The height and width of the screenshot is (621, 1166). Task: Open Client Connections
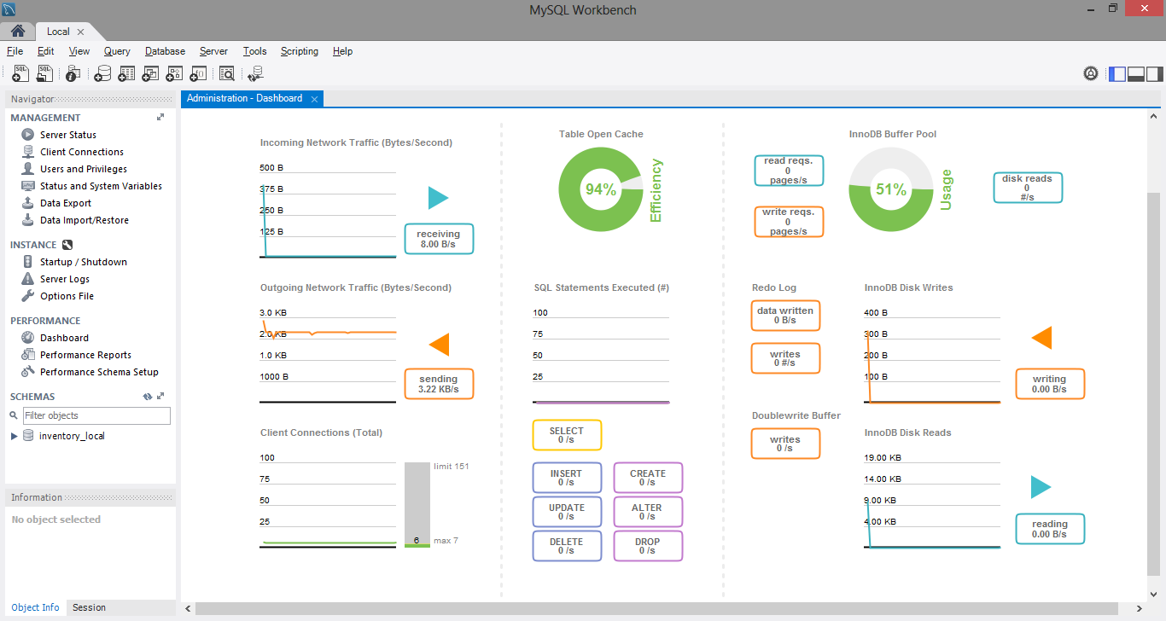[81, 152]
